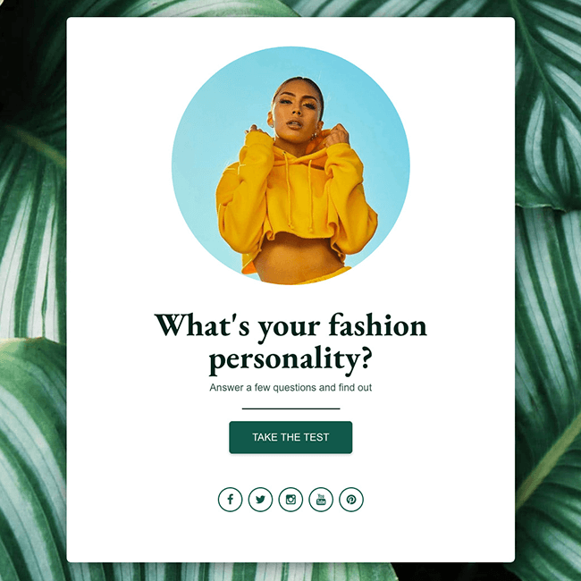
Task: Click the "What's your fashion" heading line
Action: (x=290, y=326)
